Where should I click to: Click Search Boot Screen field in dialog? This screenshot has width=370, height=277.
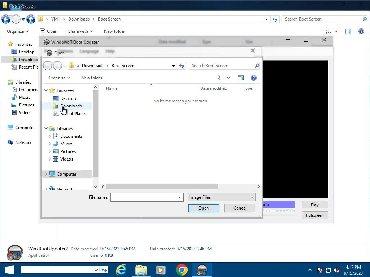point(221,66)
